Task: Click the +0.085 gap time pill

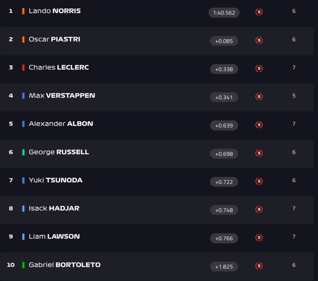Action: coord(224,41)
